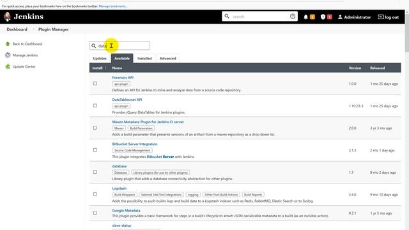The image size is (409, 230).
Task: Click the Update Center puzzle icon
Action: click(8, 66)
